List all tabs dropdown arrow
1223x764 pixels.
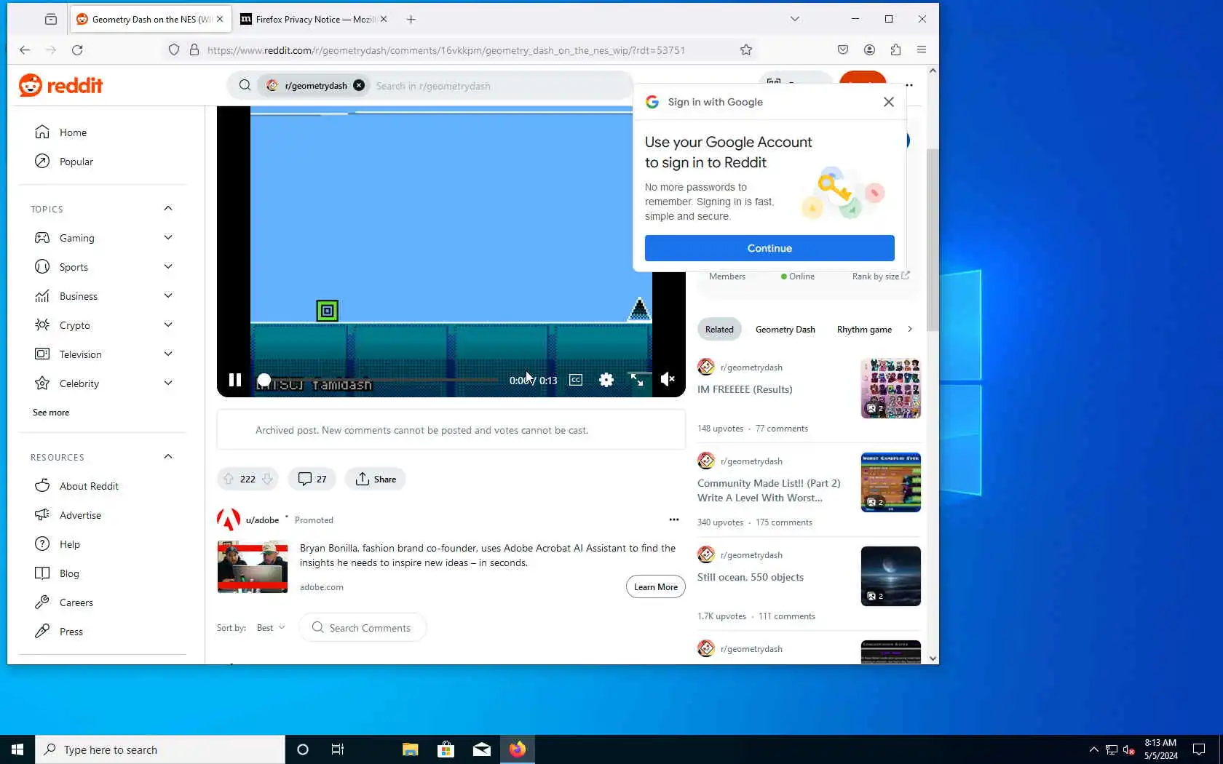coord(795,20)
